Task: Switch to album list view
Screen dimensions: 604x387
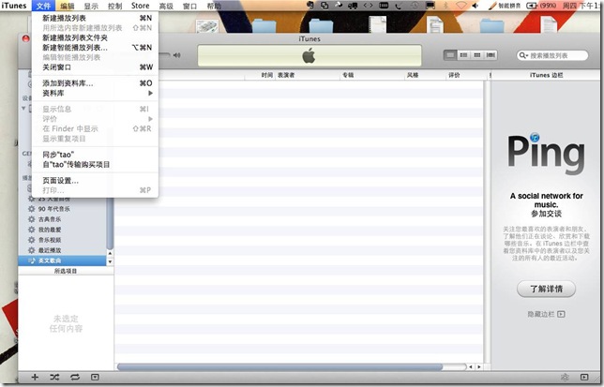Action: [463, 55]
